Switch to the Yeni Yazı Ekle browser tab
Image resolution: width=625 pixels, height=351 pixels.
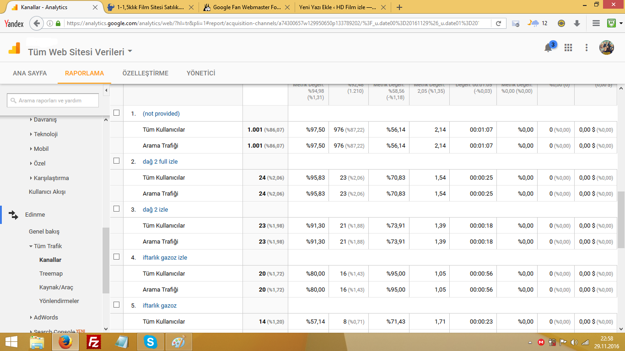click(338, 7)
